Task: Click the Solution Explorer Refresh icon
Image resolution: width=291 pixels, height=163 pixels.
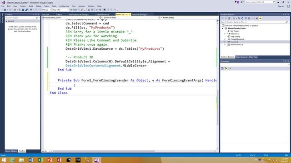Action: 242,18
